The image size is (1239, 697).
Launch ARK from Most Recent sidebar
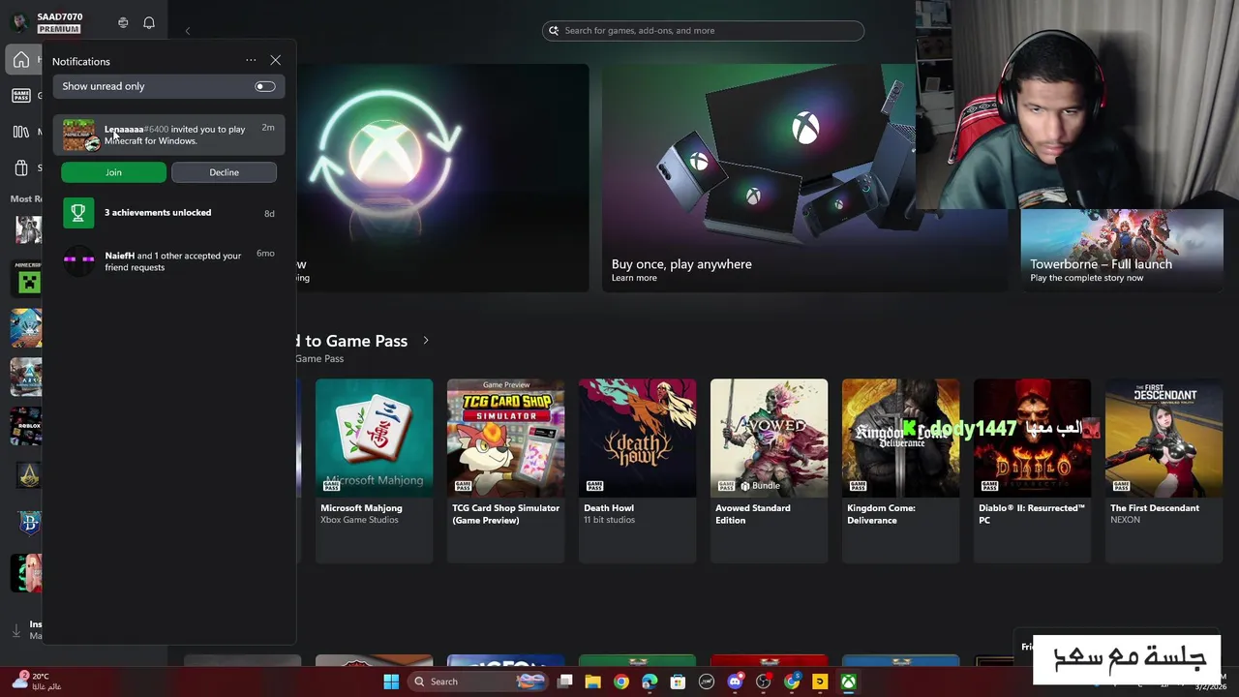pyautogui.click(x=26, y=377)
